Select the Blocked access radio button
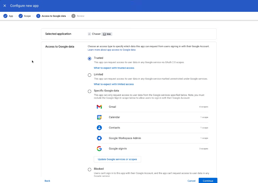The height and width of the screenshot is (183, 258). (x=89, y=169)
